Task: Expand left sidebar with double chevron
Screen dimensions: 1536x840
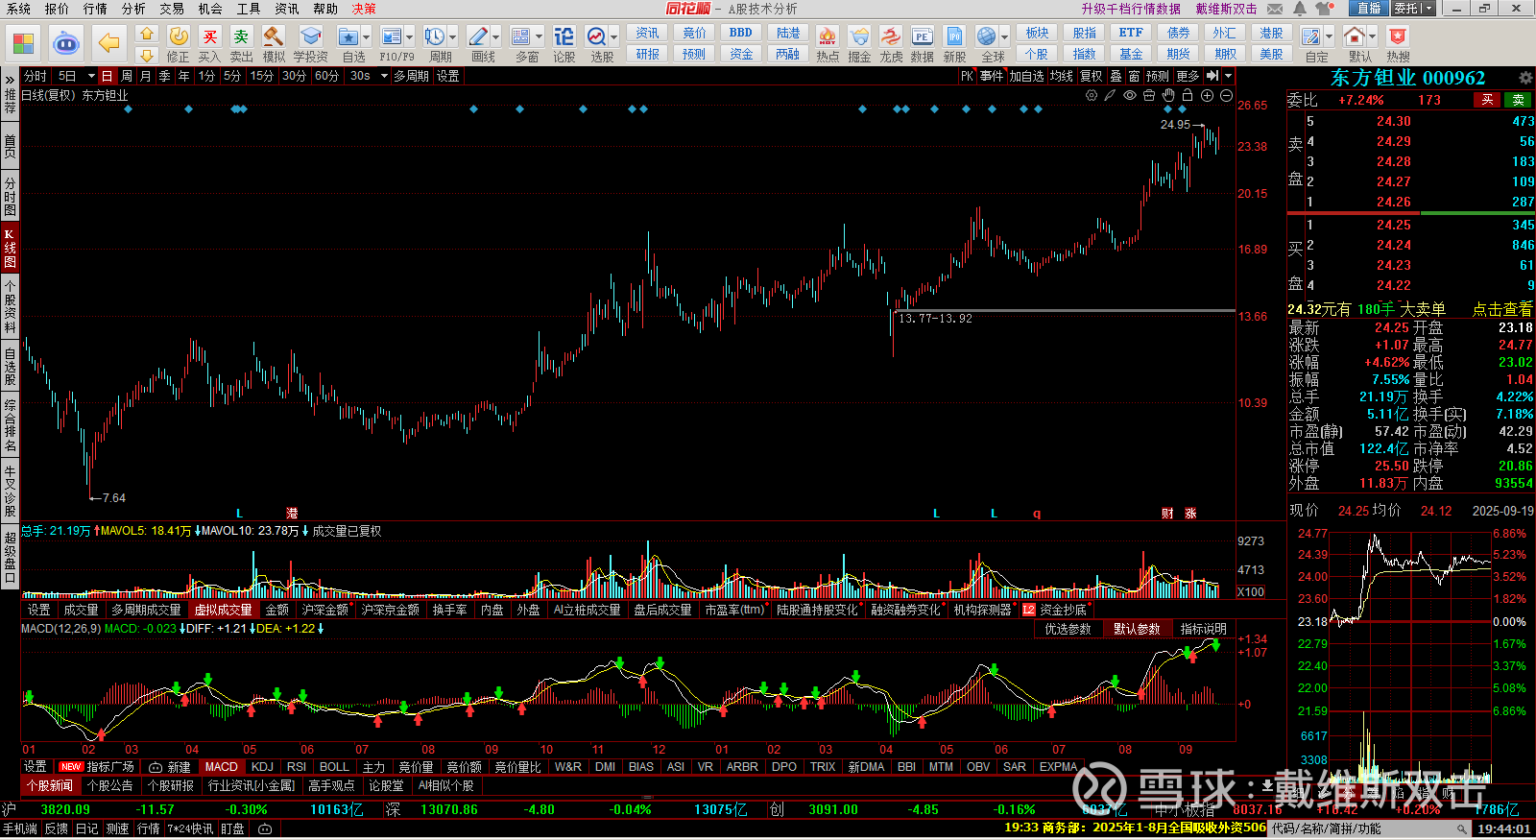Action: coord(10,79)
